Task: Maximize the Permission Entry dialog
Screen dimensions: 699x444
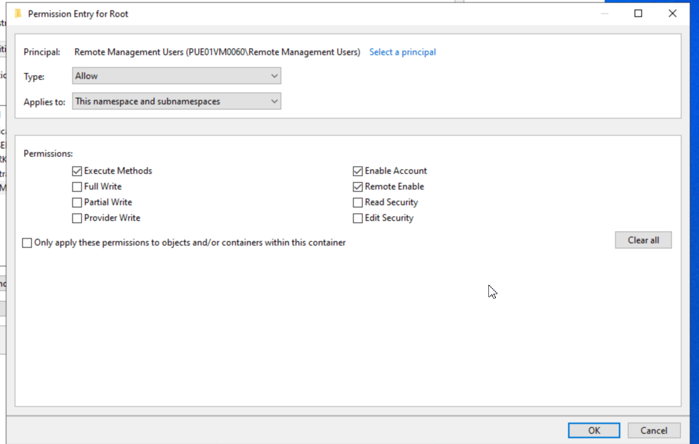Action: coord(638,13)
